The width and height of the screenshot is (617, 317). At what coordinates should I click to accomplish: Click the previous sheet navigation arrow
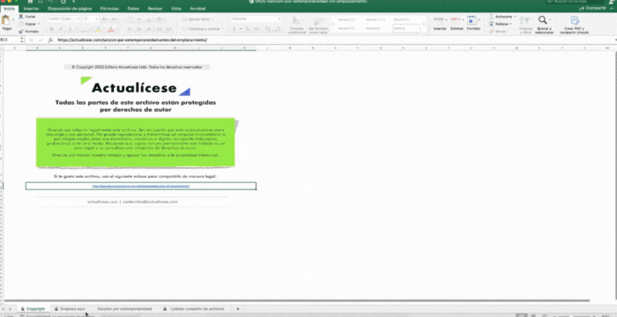(x=4, y=309)
